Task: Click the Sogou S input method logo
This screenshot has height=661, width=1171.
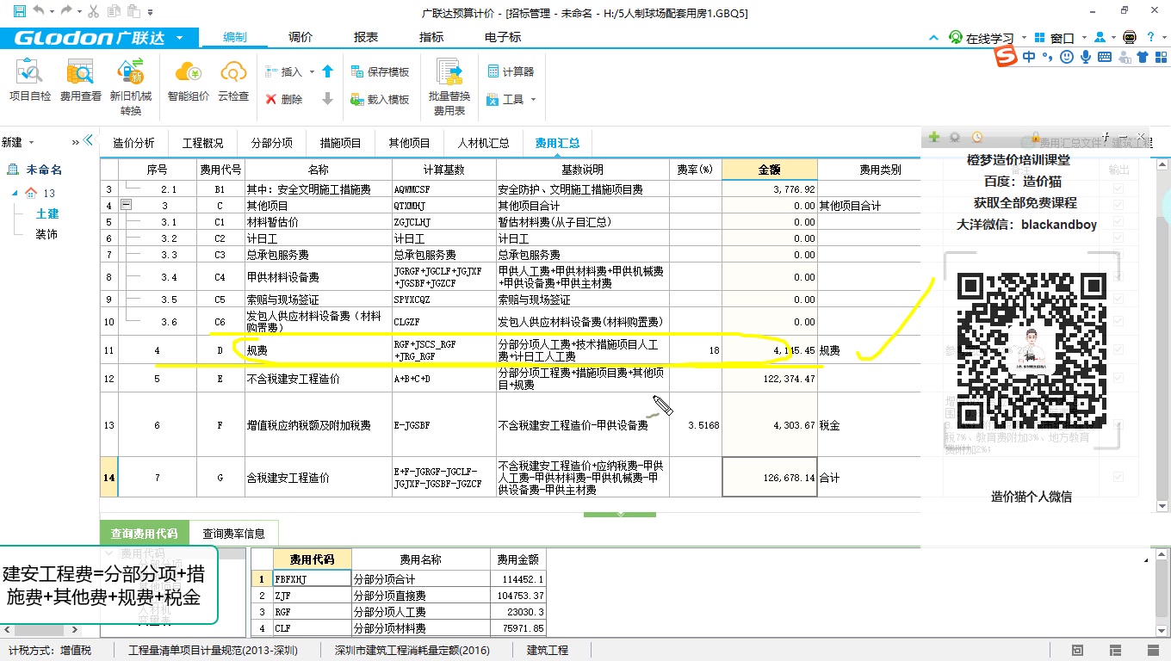Action: [1006, 57]
